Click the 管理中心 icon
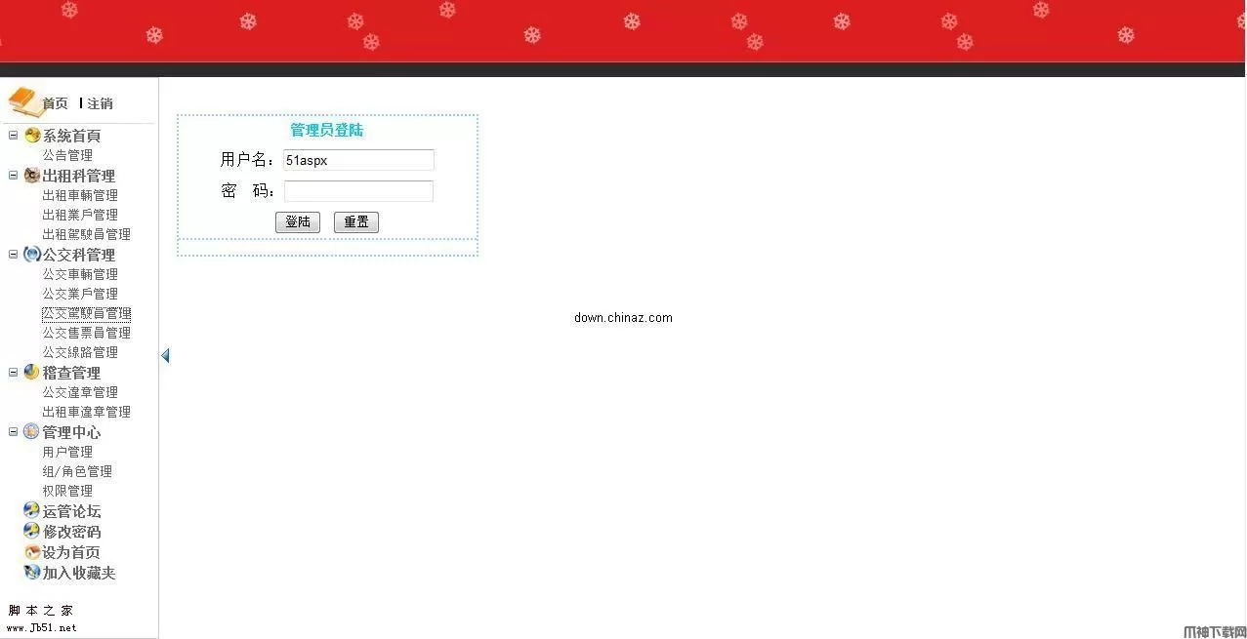 coord(32,431)
